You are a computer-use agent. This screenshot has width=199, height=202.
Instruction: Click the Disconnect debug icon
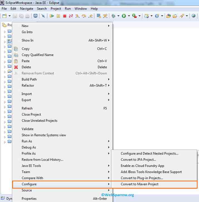pos(71,16)
